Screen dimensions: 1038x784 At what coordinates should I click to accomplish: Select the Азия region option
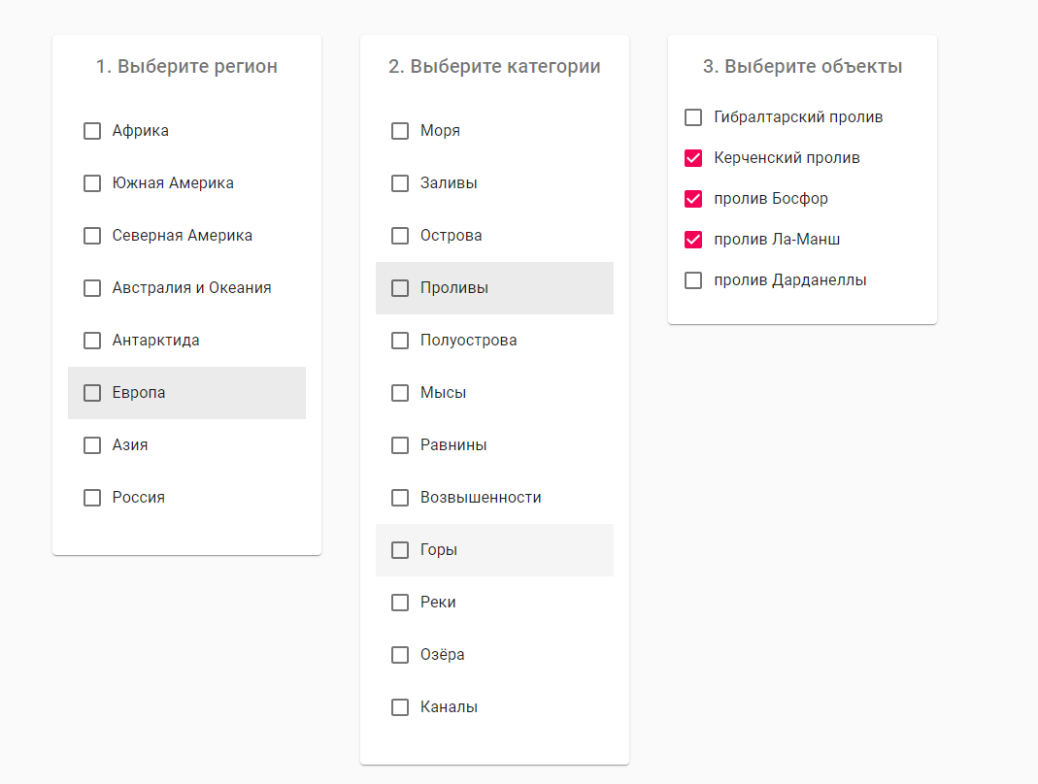[92, 445]
